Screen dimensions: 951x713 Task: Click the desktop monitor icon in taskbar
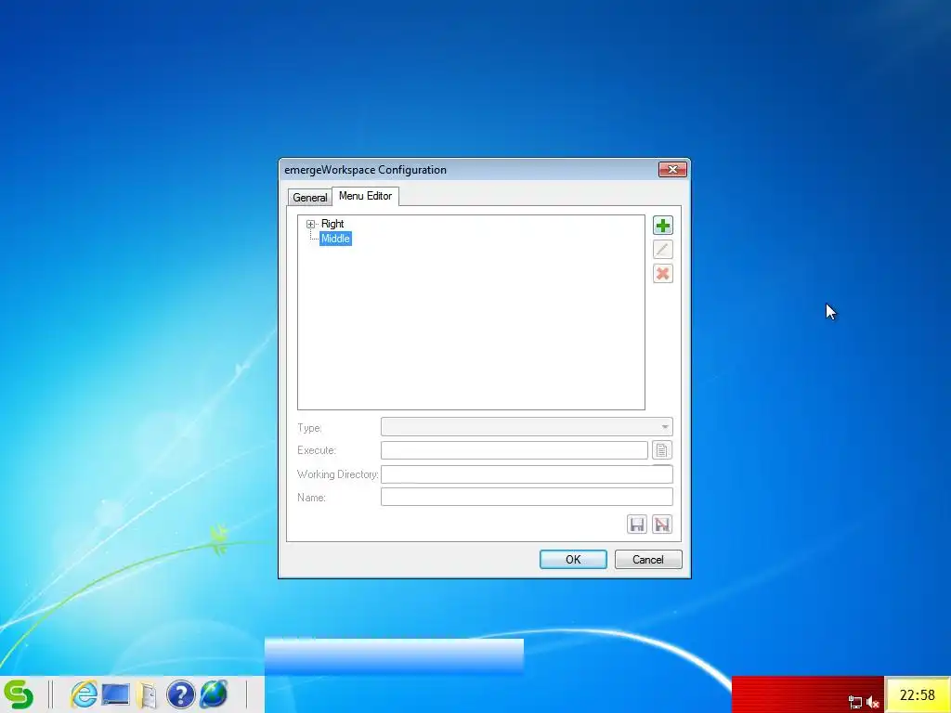tap(115, 694)
